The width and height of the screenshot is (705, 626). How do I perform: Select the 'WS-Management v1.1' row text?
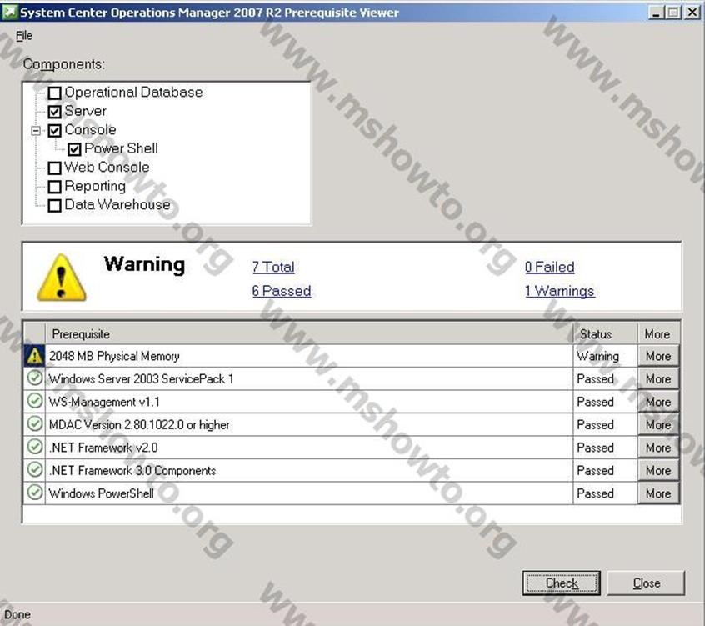click(104, 402)
